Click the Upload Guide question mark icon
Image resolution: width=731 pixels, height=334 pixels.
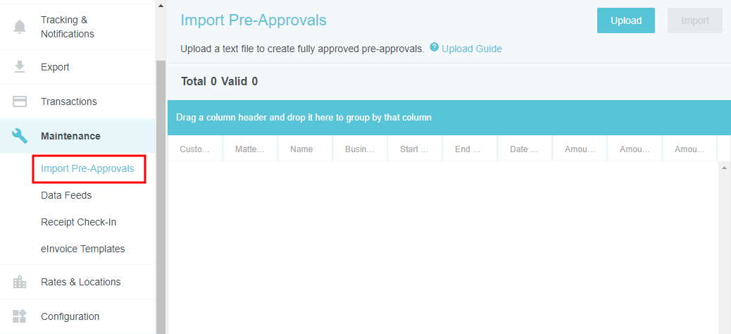[435, 48]
